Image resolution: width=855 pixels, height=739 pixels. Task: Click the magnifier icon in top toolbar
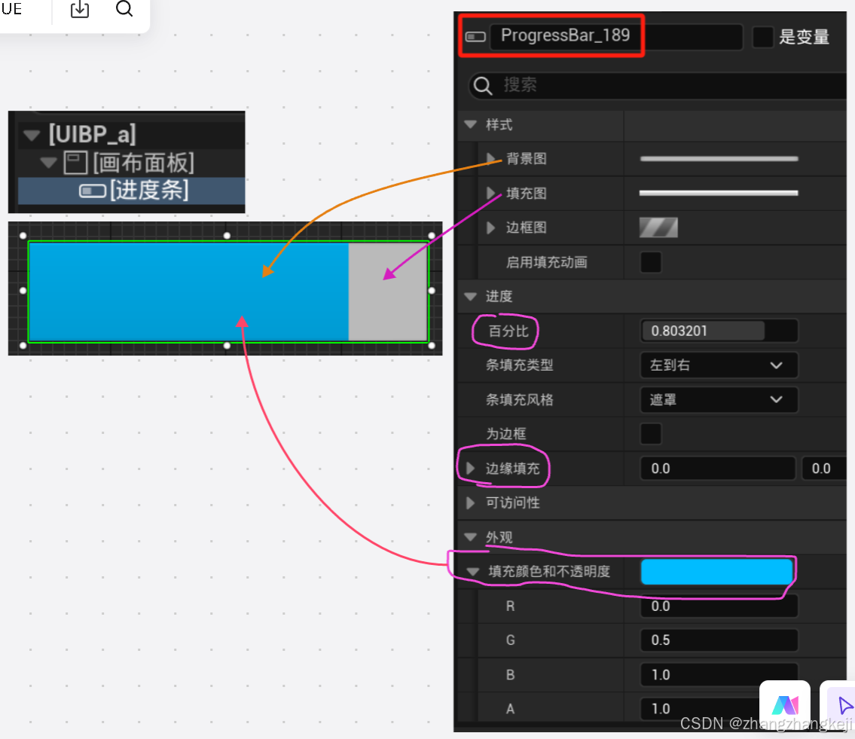click(x=124, y=11)
